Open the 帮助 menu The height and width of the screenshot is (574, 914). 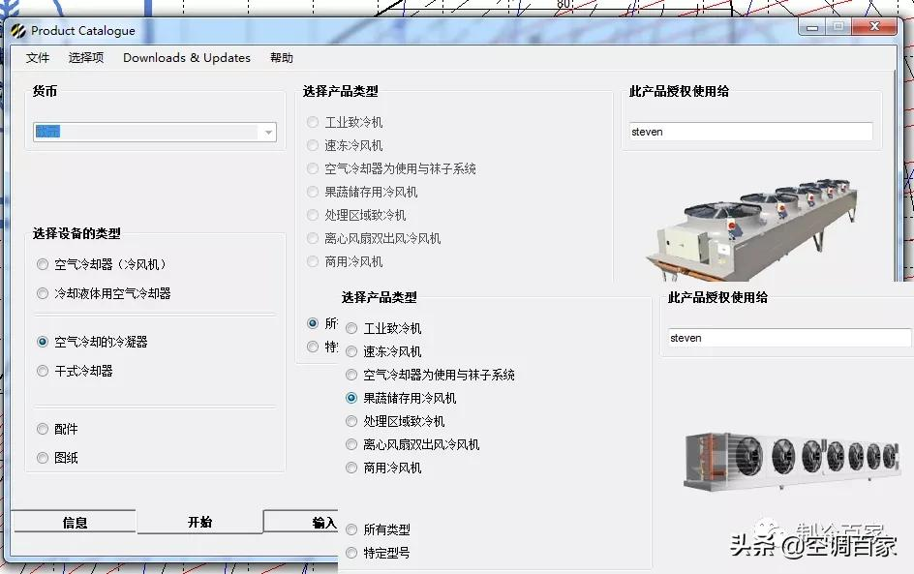281,58
